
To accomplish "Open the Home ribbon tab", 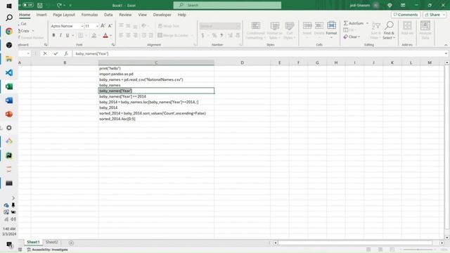I will coord(25,15).
